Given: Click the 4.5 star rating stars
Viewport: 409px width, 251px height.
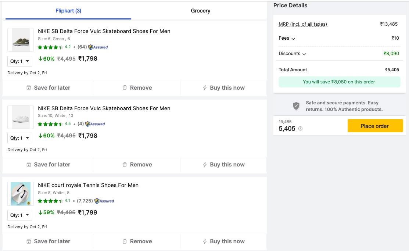Looking at the screenshot, I should pyautogui.click(x=50, y=124).
